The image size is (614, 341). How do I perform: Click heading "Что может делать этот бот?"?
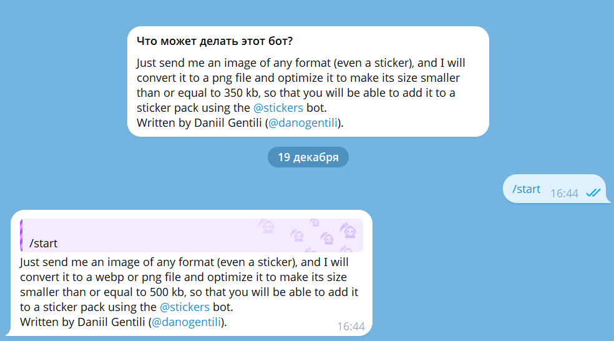point(215,41)
